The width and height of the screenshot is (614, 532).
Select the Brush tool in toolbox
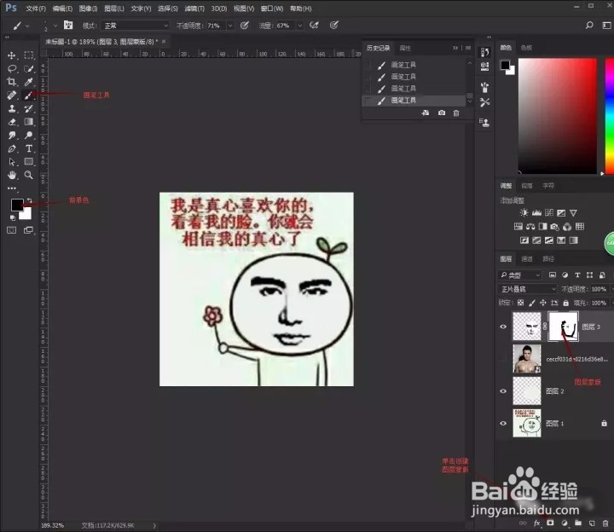(29, 95)
